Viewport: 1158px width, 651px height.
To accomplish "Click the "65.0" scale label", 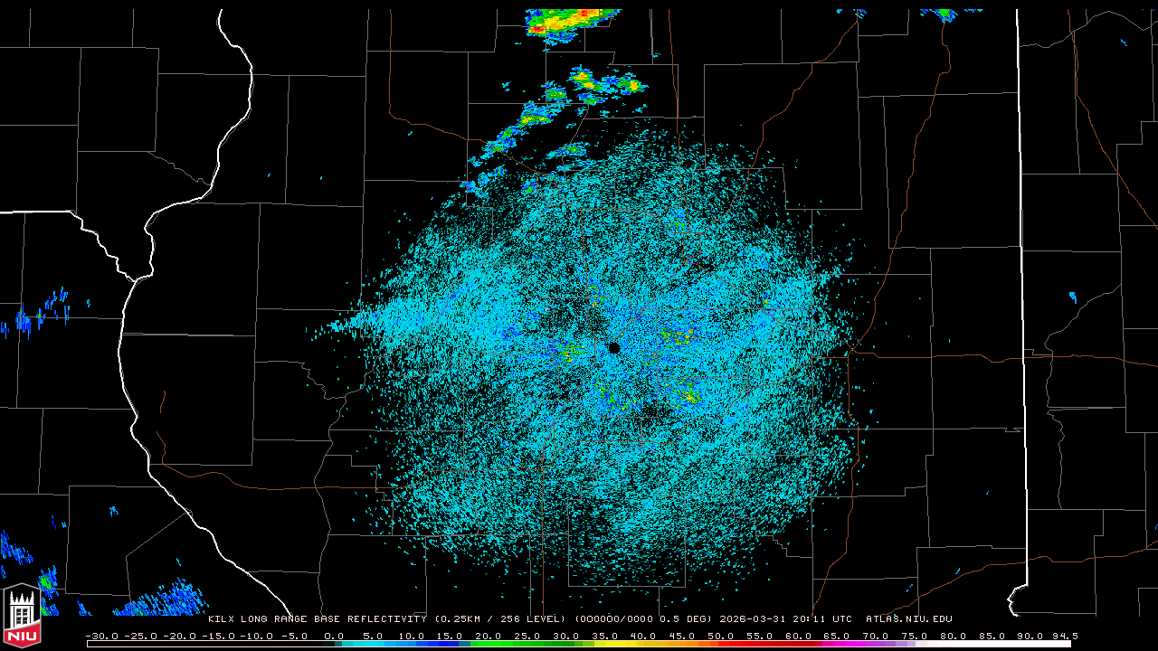I will [x=837, y=636].
